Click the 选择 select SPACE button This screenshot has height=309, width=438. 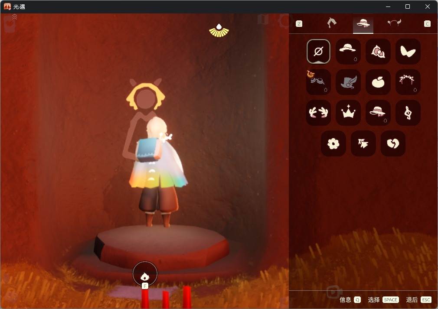383,299
